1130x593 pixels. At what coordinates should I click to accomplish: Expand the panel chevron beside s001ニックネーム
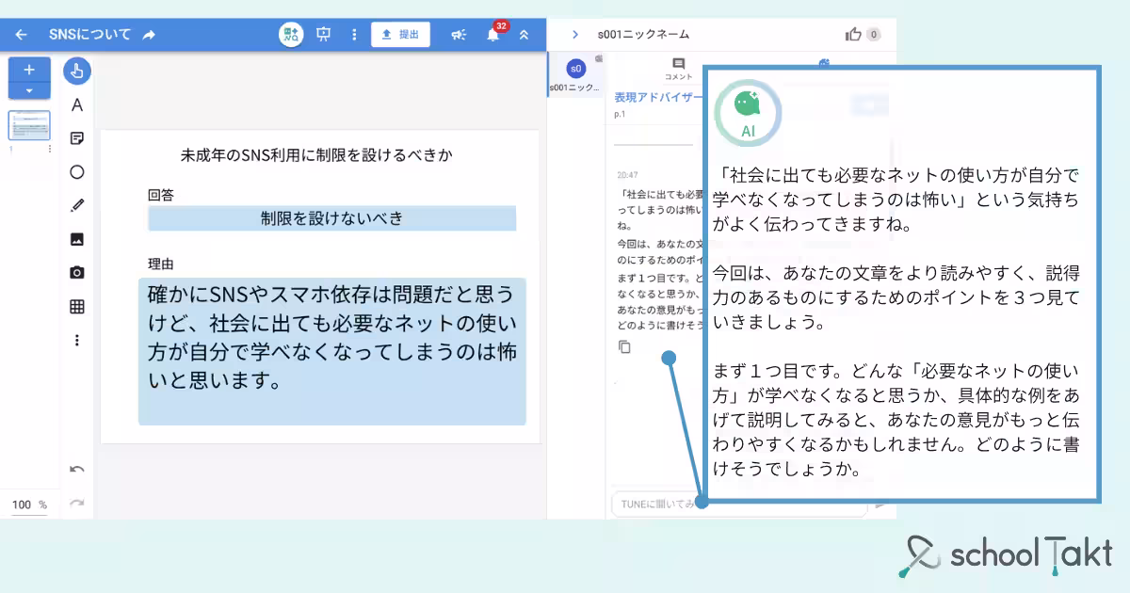575,35
